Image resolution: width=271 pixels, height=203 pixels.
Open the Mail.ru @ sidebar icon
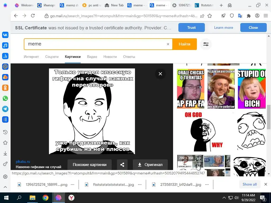coord(5,67)
